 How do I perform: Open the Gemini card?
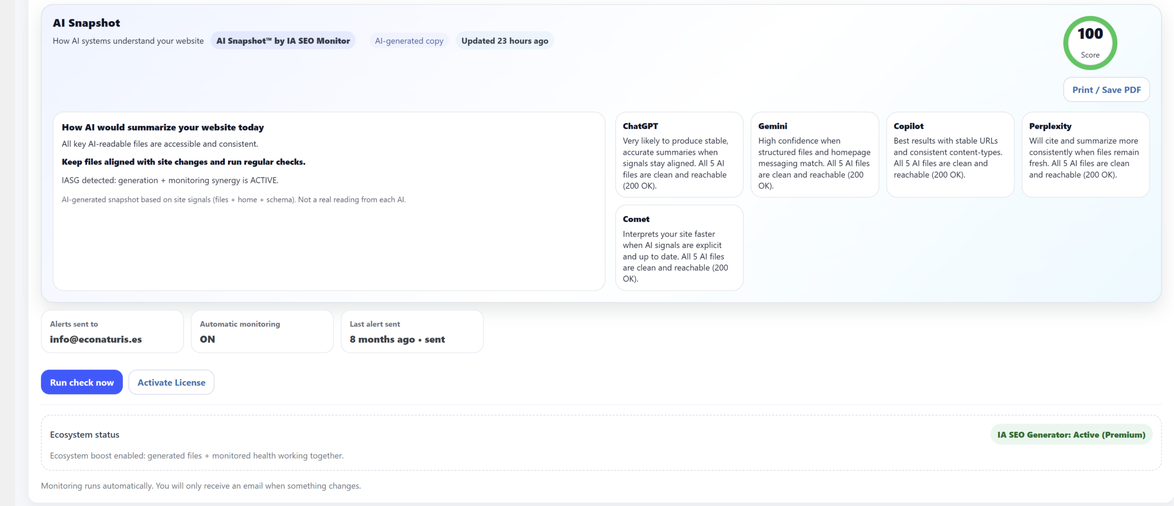pyautogui.click(x=814, y=155)
